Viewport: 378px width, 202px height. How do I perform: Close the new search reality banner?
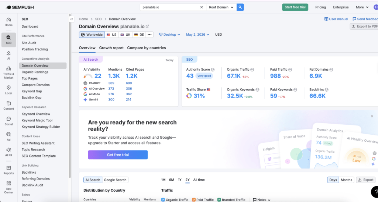coord(372,116)
